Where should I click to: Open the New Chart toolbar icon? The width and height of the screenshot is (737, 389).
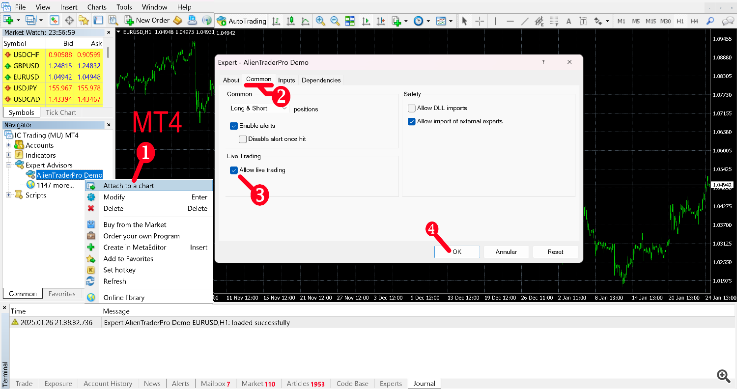click(x=8, y=21)
